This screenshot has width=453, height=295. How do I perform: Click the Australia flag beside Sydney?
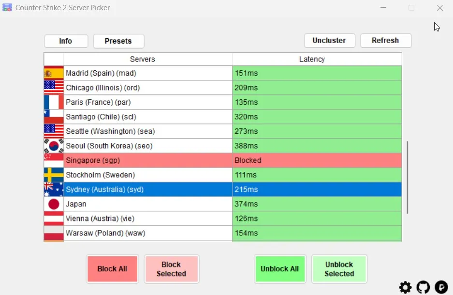pos(54,189)
